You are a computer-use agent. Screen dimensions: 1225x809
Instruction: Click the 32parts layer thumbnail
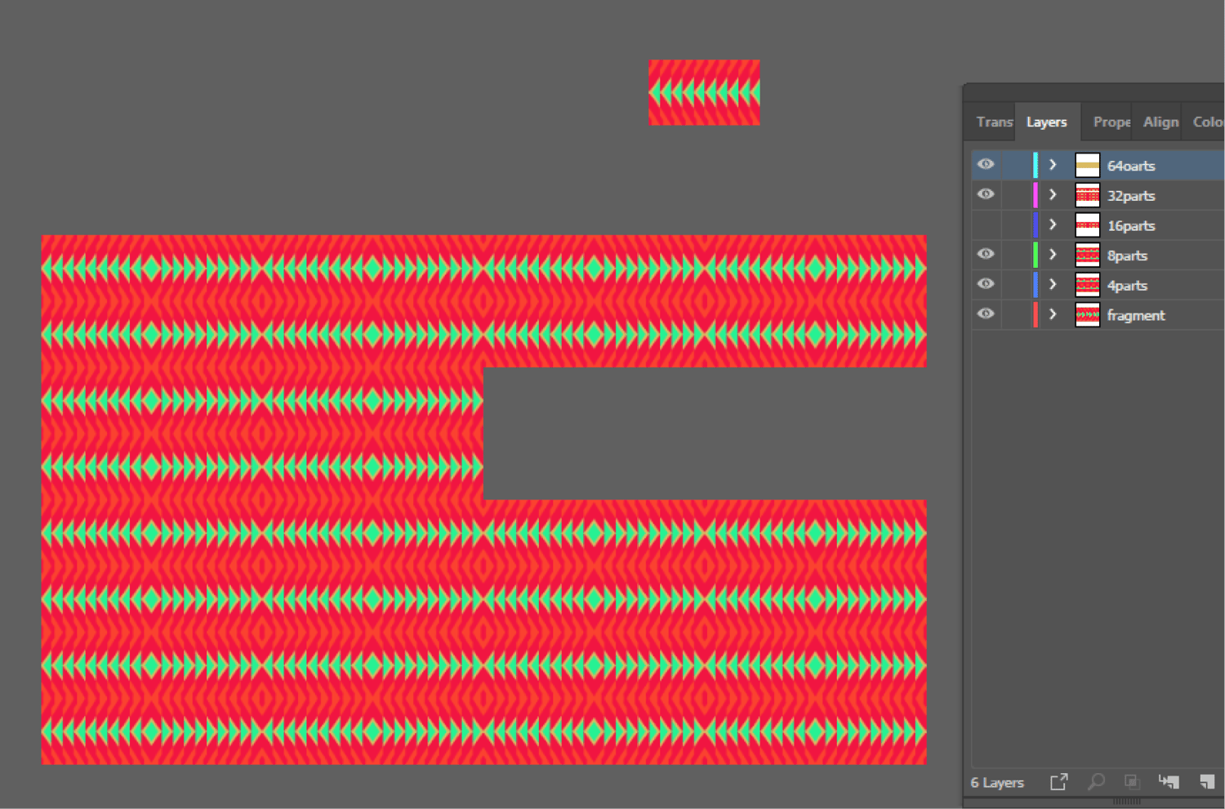coord(1087,195)
